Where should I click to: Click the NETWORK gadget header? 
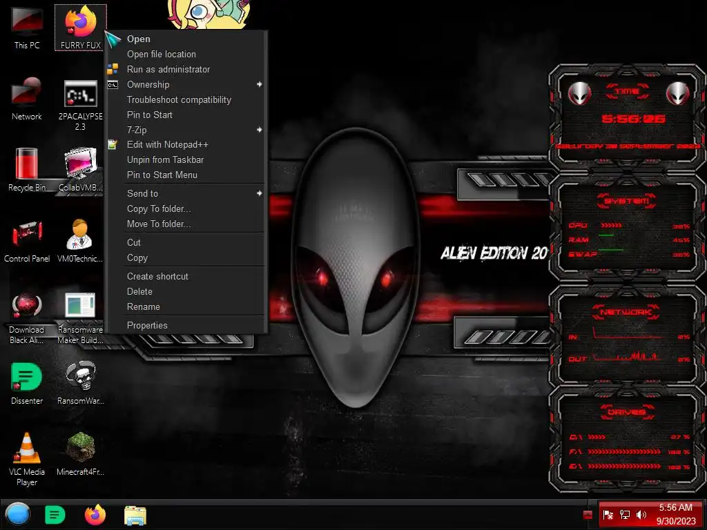[627, 312]
